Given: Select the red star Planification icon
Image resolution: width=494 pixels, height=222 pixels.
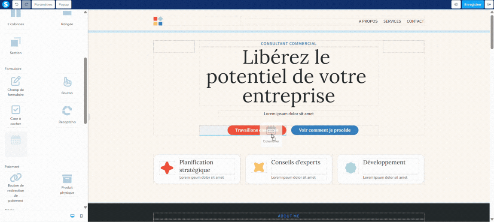Looking at the screenshot, I should [x=167, y=168].
